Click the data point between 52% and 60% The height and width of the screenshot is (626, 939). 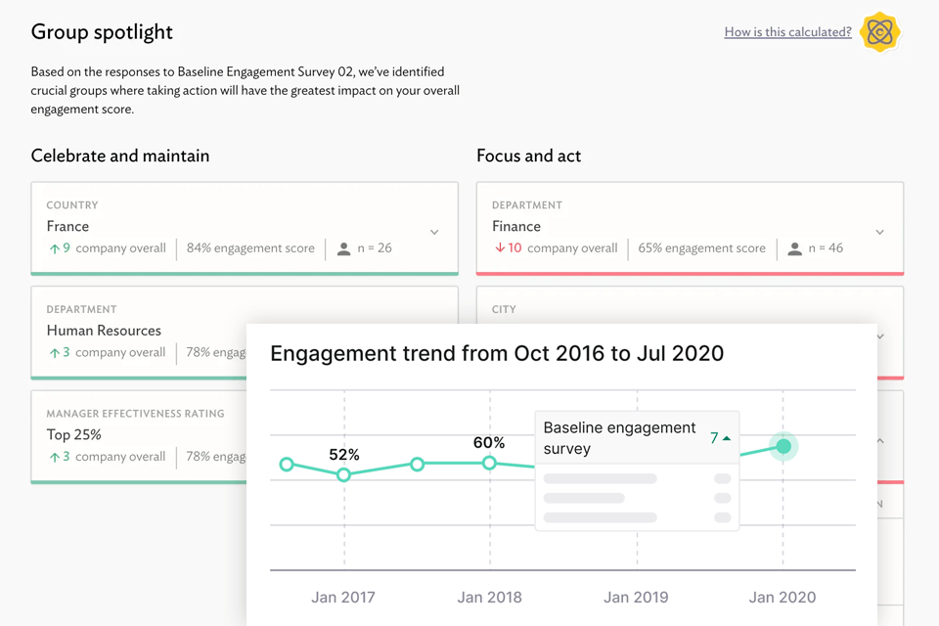pos(418,465)
